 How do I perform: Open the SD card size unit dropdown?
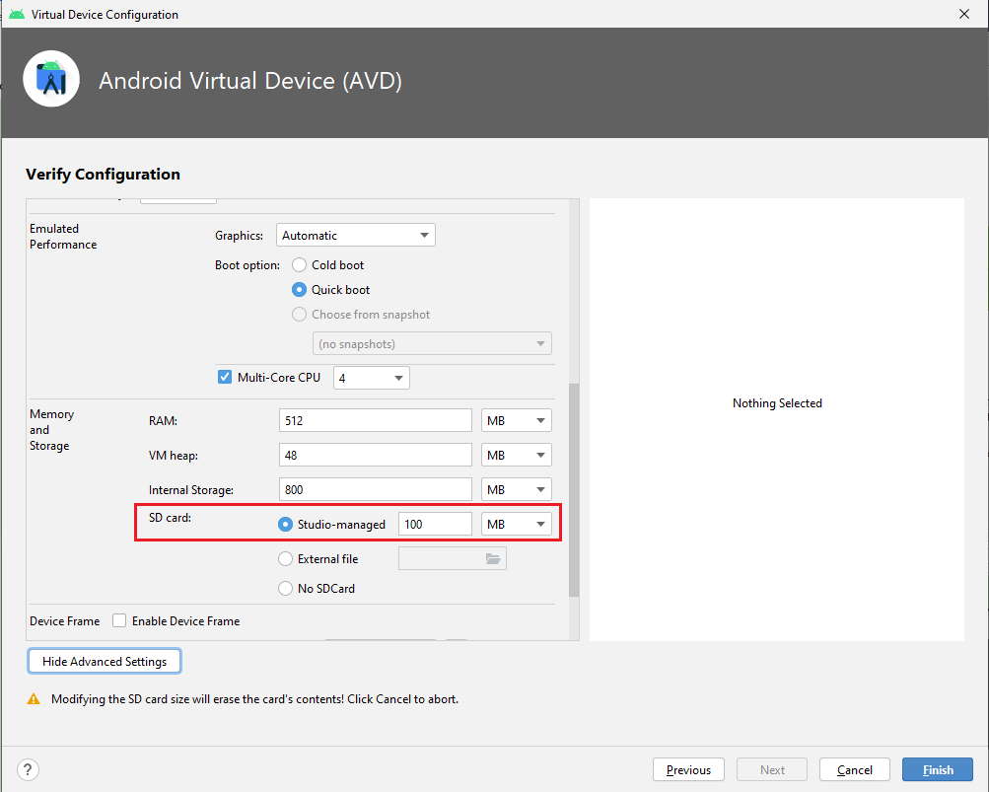[x=517, y=525]
